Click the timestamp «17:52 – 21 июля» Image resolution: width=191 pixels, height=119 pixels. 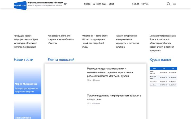point(93,103)
